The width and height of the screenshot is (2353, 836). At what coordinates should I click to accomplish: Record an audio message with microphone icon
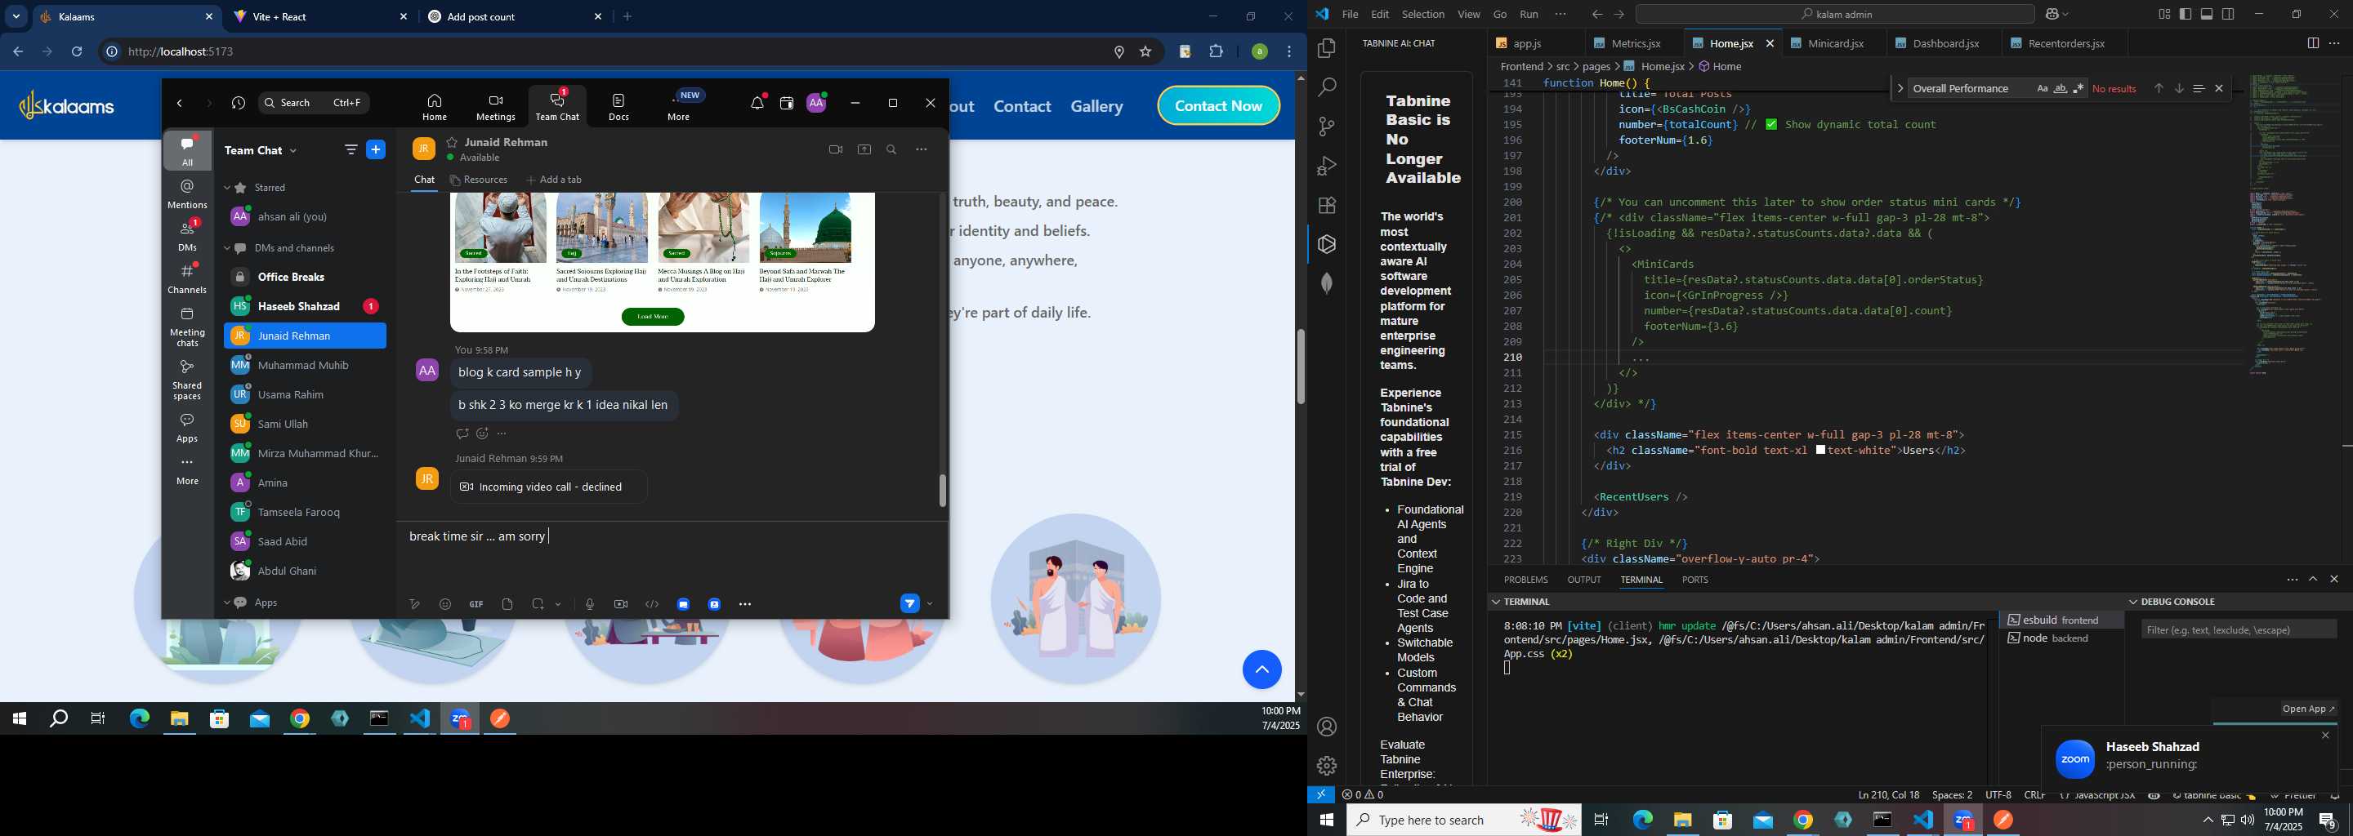click(589, 604)
